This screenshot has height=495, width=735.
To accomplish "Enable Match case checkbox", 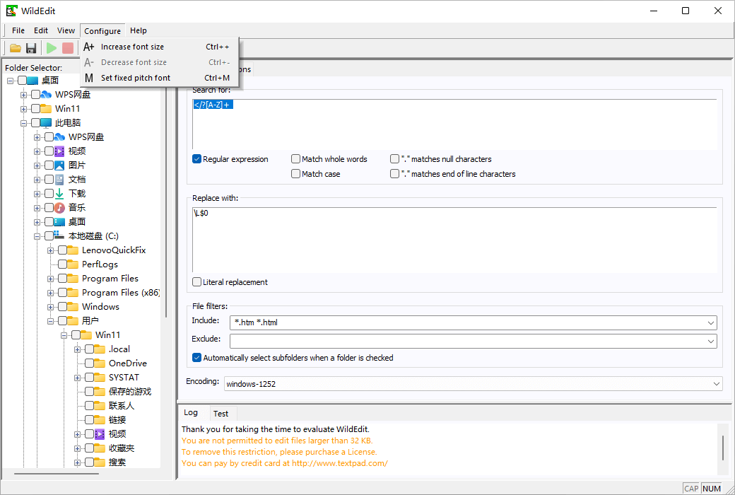I will [x=296, y=173].
